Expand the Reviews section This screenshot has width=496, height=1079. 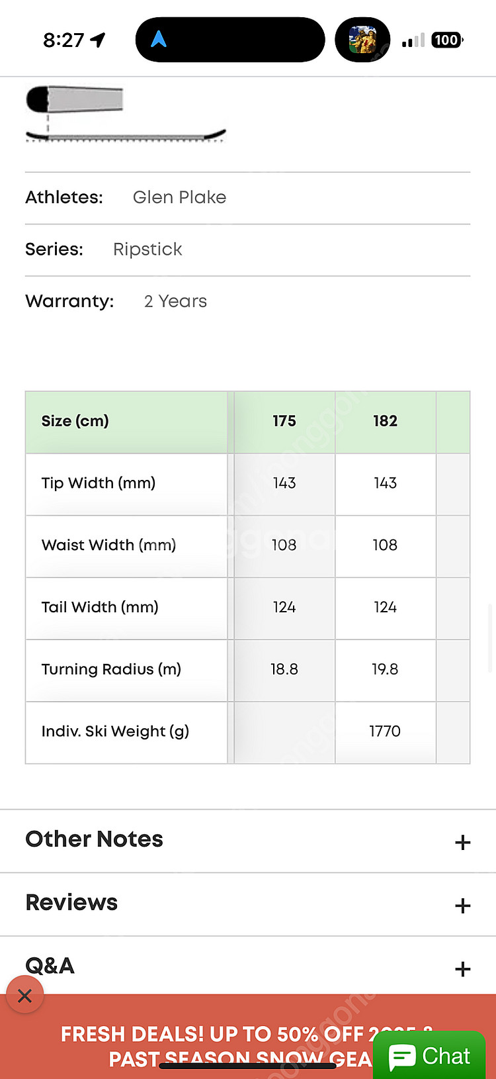[71, 903]
